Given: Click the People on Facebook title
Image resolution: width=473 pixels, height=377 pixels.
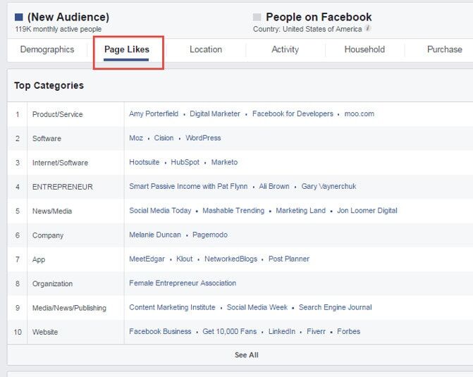Looking at the screenshot, I should [319, 17].
